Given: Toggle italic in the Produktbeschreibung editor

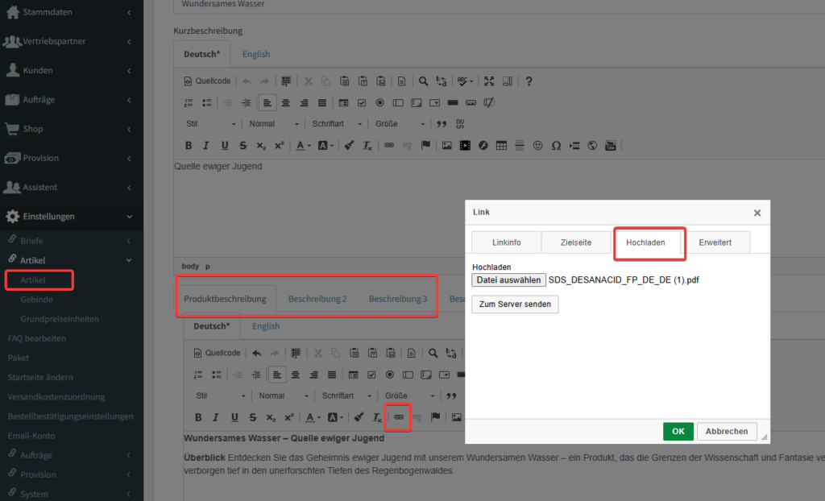Looking at the screenshot, I should pyautogui.click(x=216, y=417).
